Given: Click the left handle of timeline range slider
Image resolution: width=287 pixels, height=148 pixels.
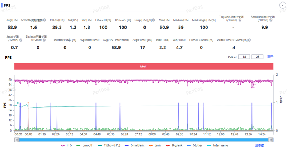Looking at the screenshot, I should (x=17, y=139).
